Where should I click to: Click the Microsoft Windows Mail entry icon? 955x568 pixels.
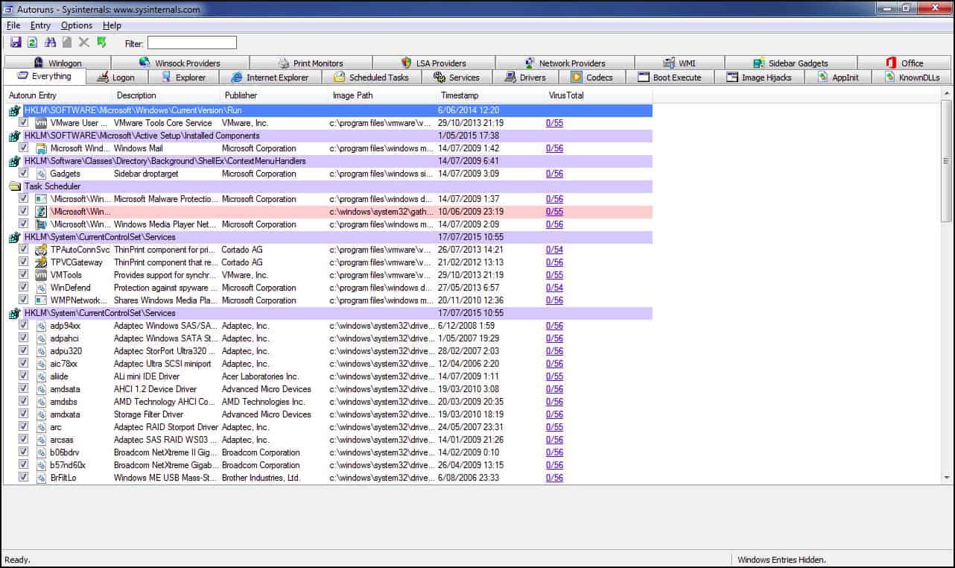pyautogui.click(x=41, y=148)
